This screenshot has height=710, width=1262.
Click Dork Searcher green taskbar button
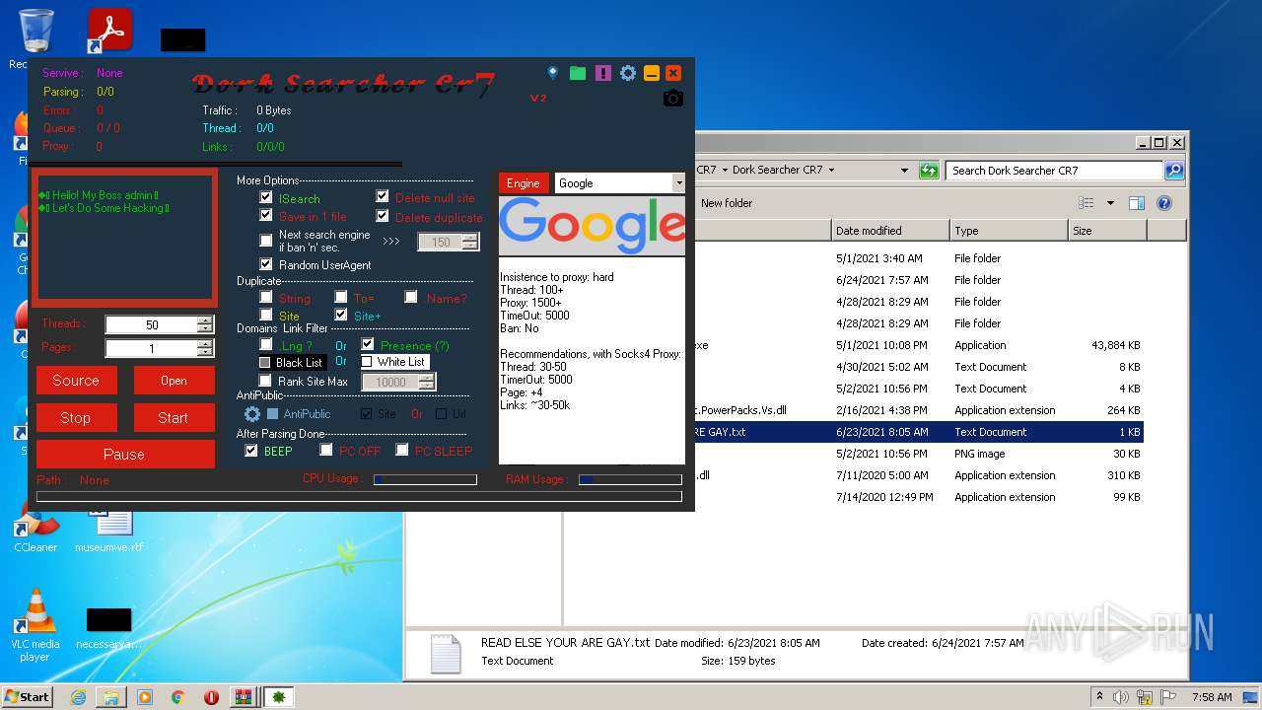tap(277, 697)
